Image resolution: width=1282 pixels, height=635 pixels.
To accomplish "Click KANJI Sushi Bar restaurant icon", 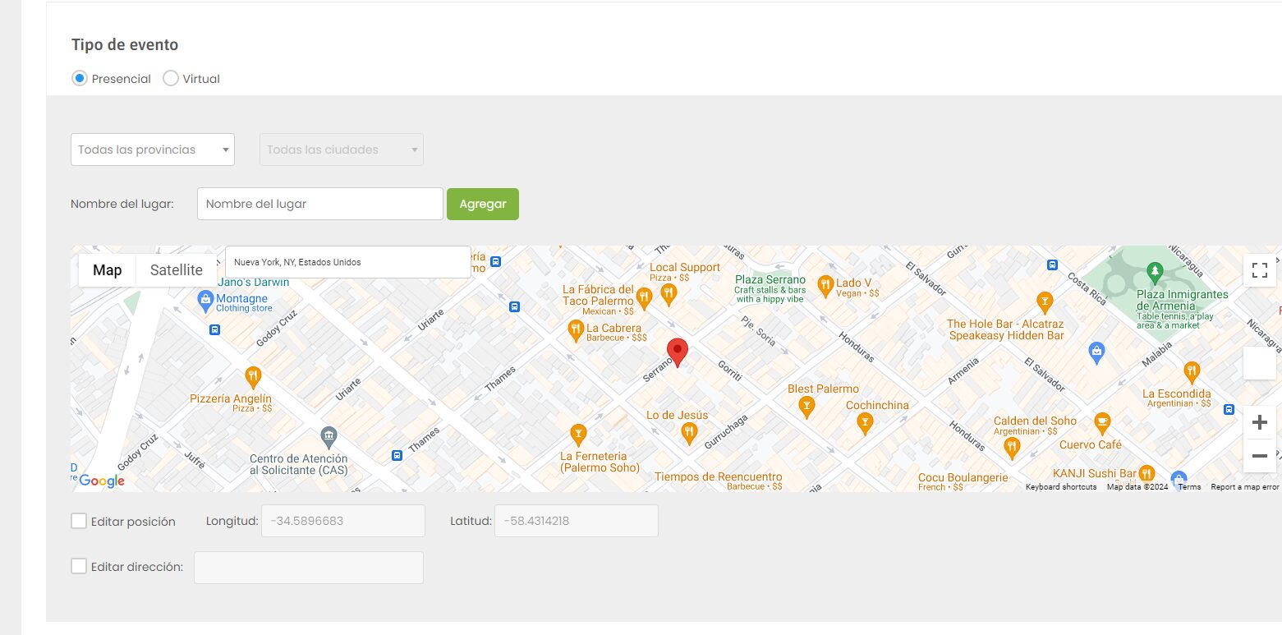I will tap(1147, 474).
